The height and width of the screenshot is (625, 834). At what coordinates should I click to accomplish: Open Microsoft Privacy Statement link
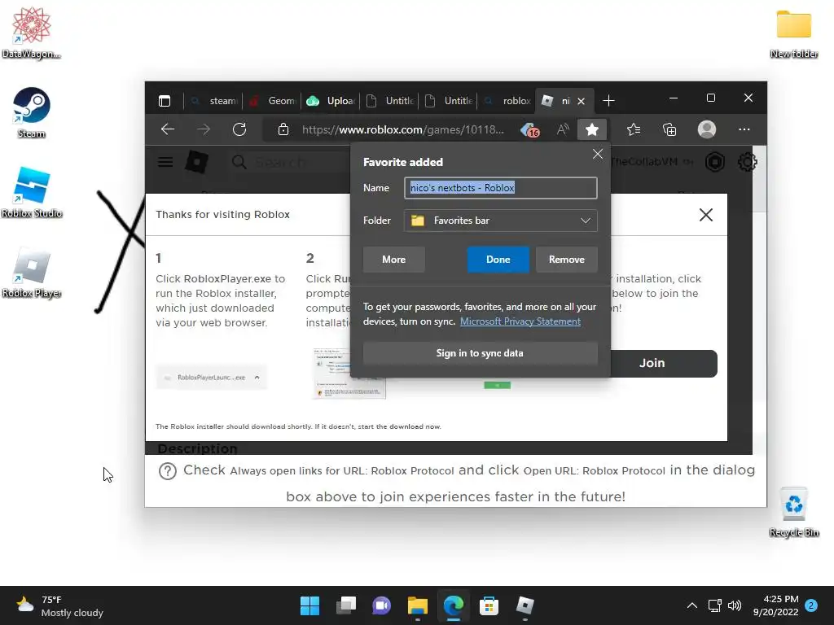coord(520,321)
